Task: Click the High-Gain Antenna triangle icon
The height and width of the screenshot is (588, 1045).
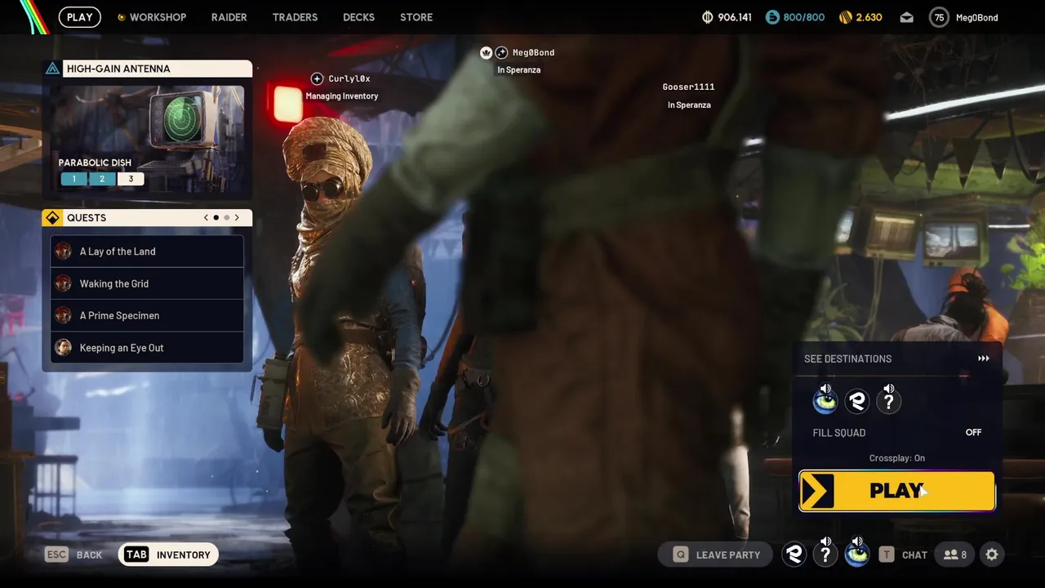Action: [52, 69]
